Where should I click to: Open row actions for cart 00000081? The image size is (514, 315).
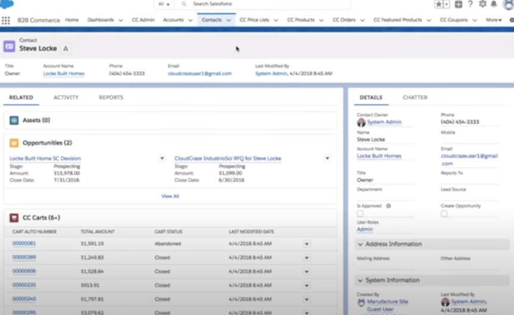pos(306,244)
